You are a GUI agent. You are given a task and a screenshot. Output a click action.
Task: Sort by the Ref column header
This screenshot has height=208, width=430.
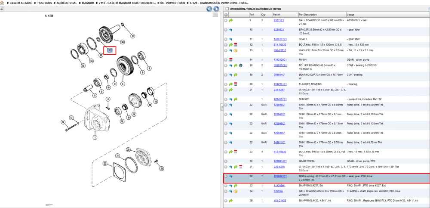tap(252, 15)
